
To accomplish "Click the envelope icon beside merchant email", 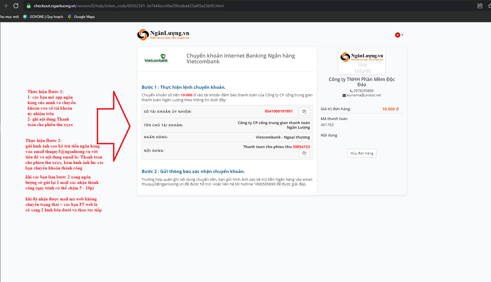I will [344, 95].
